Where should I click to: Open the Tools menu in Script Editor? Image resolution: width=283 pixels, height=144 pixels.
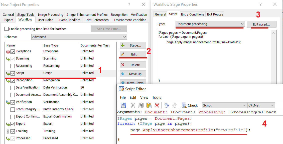tap(157, 97)
